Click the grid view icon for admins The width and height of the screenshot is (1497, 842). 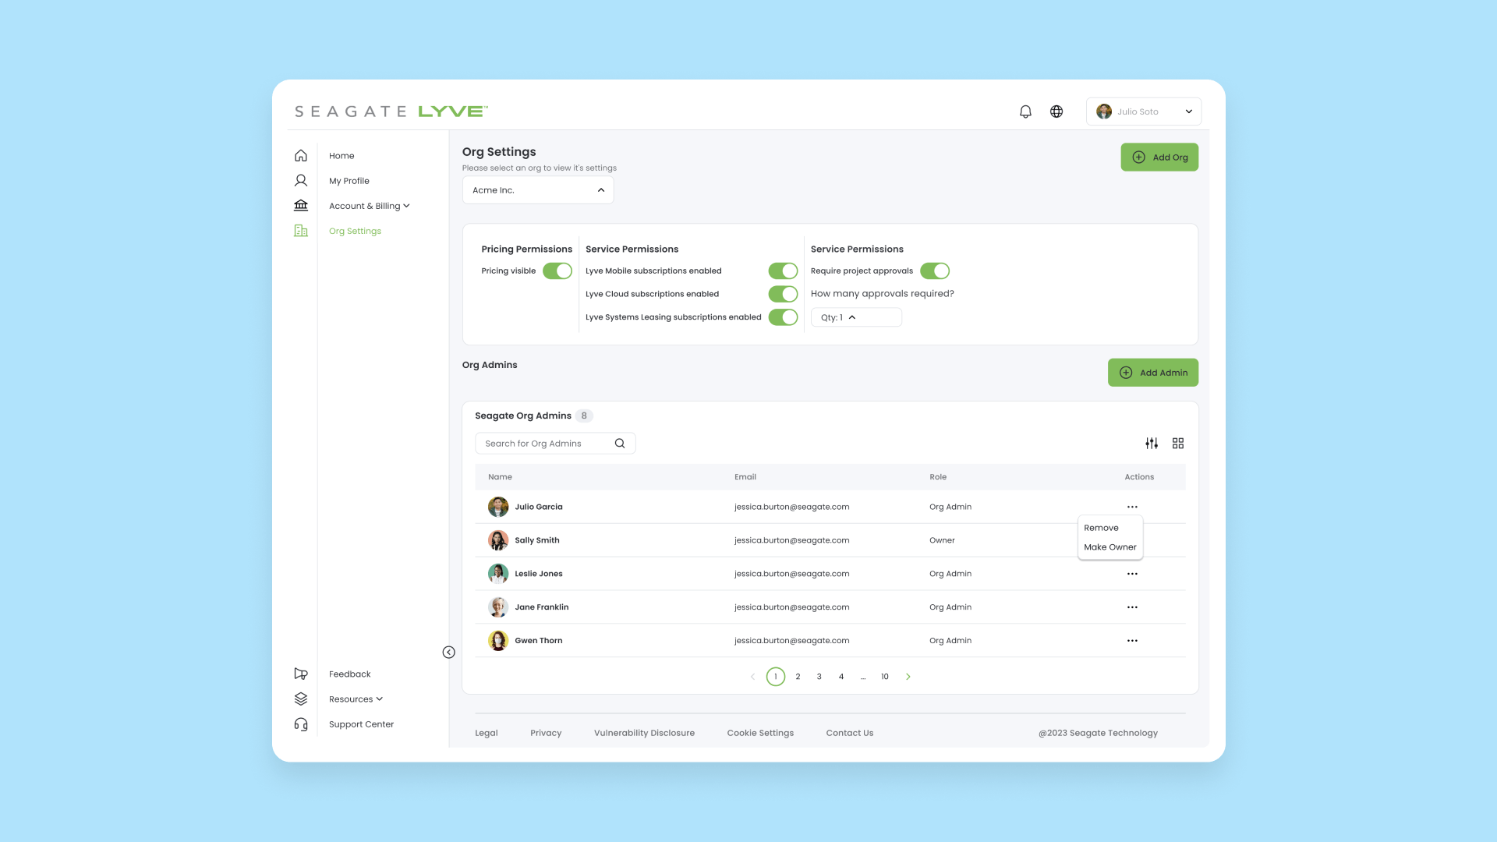coord(1178,443)
